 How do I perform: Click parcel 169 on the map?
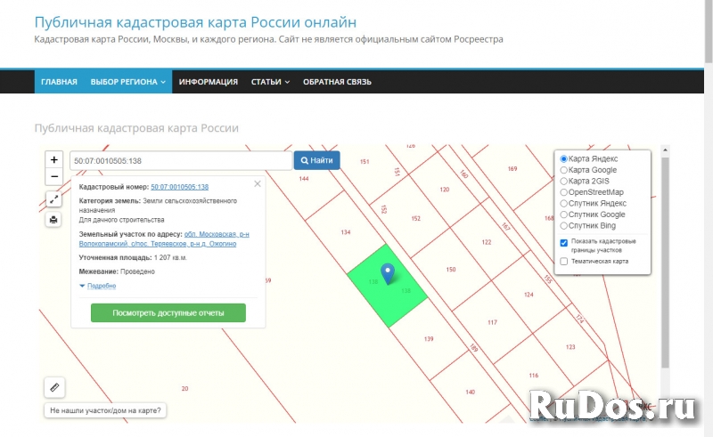(x=512, y=169)
